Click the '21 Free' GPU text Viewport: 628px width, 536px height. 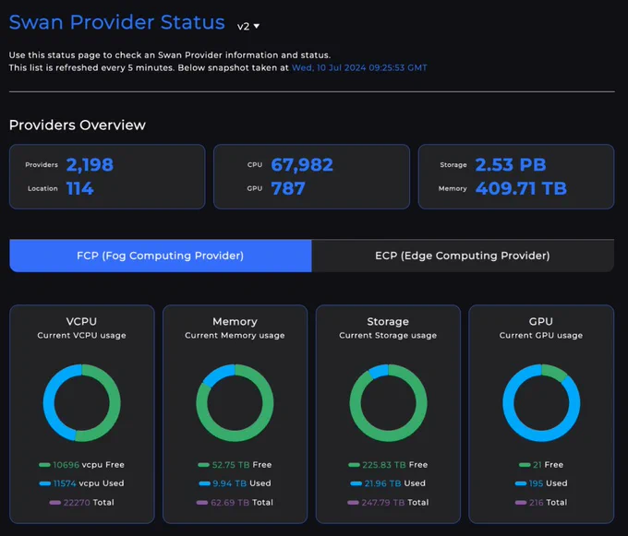(549, 465)
